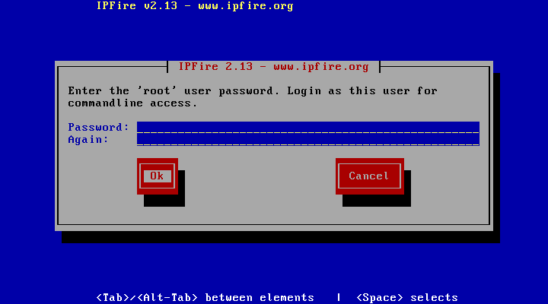This screenshot has height=304, width=548.
Task: Click the yellow 'IPFire v2.13' header at the top
Action: coord(137,5)
